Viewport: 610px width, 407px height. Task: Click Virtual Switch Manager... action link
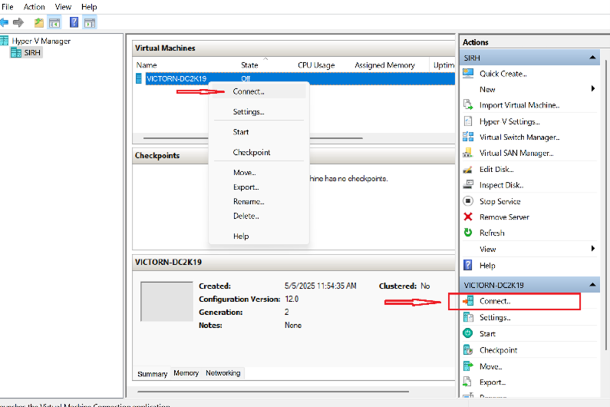[519, 137]
